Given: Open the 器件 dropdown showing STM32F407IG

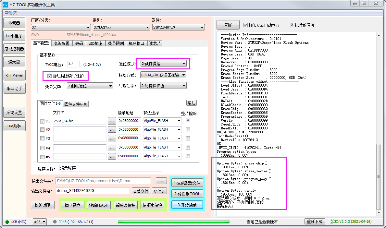Looking at the screenshot, I should tap(179, 27).
